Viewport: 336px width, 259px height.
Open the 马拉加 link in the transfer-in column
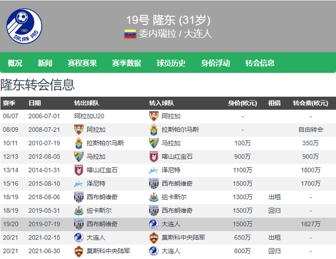(x=171, y=143)
